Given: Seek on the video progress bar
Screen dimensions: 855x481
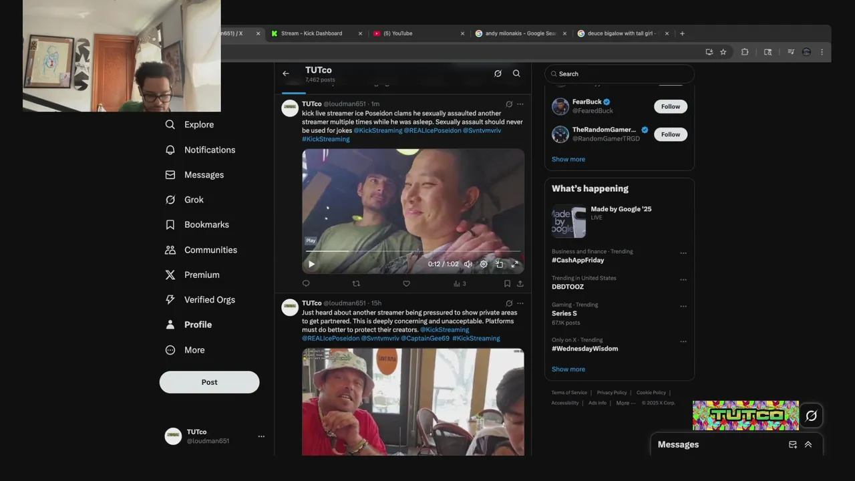Looking at the screenshot, I should [x=413, y=252].
